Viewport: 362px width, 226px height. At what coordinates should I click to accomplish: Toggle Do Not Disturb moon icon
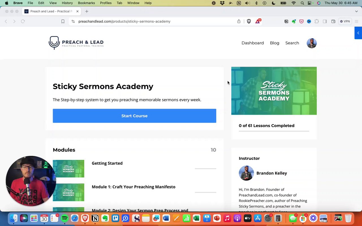tap(273, 3)
